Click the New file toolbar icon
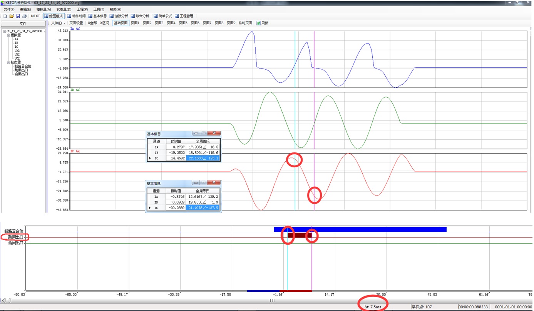 [5, 16]
